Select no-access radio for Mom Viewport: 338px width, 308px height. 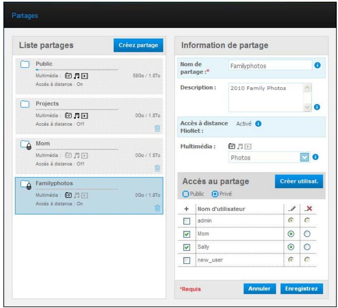click(307, 234)
